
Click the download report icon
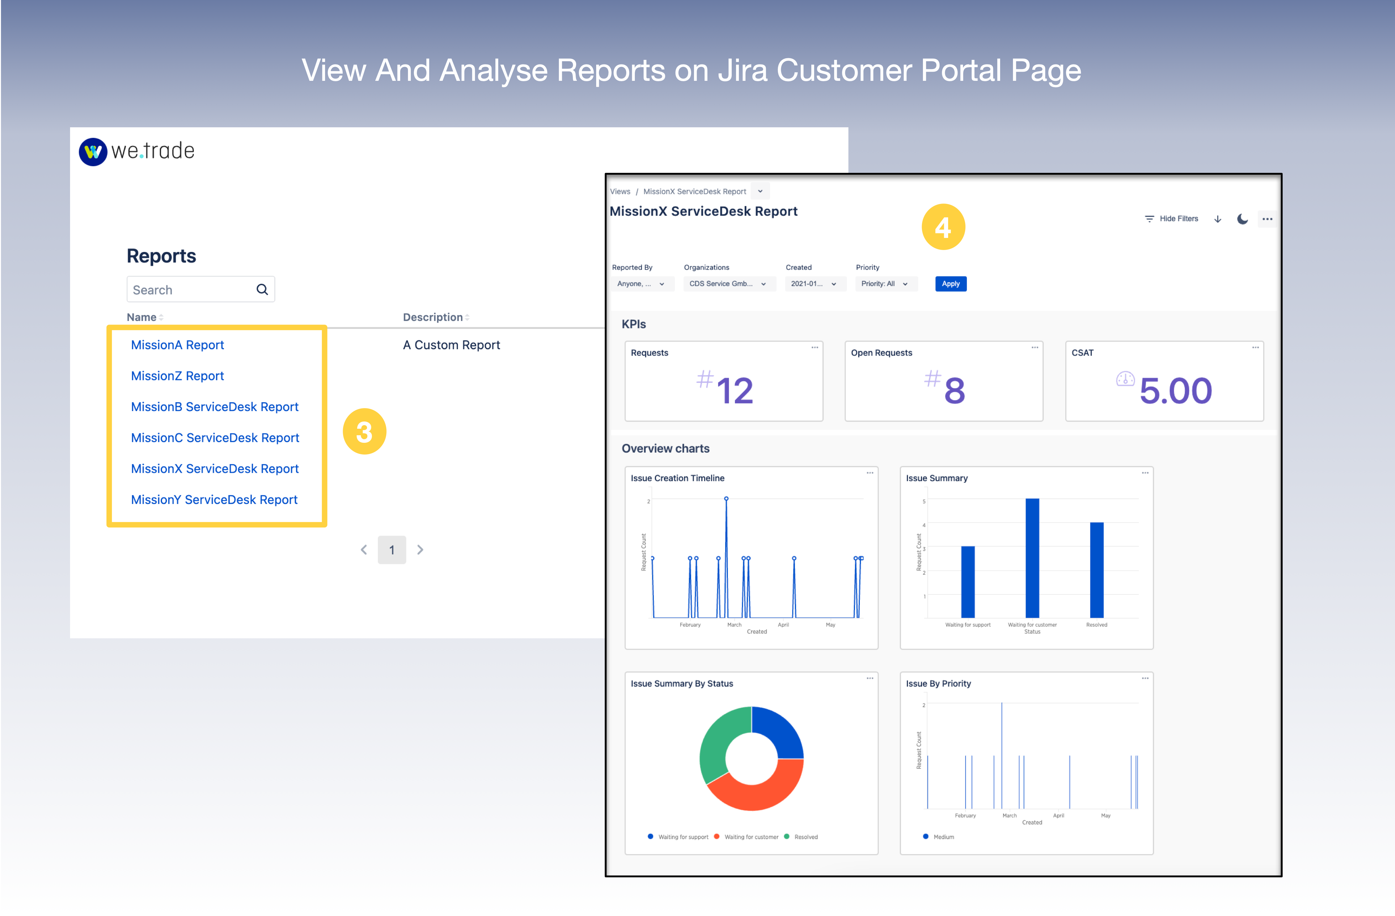[x=1218, y=219]
